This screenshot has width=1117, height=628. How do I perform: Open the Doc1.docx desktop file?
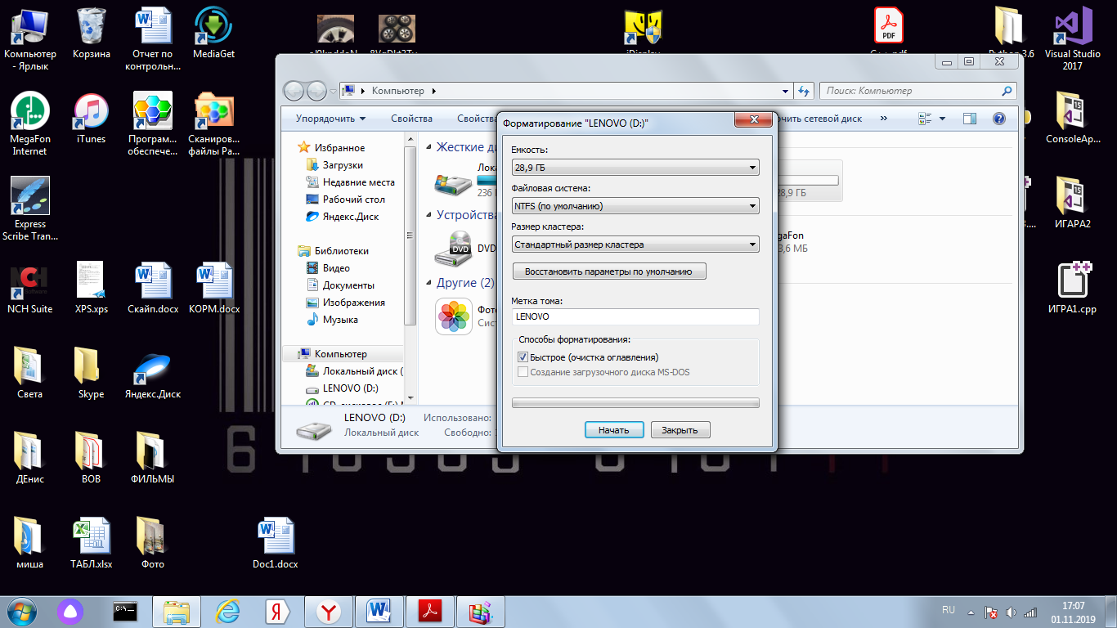coord(276,544)
